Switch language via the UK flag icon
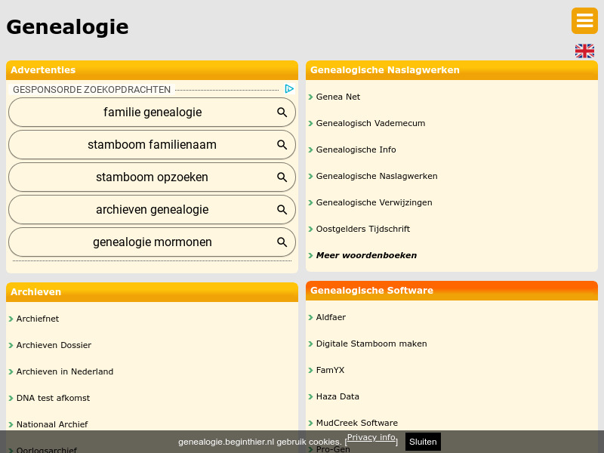 click(x=584, y=51)
